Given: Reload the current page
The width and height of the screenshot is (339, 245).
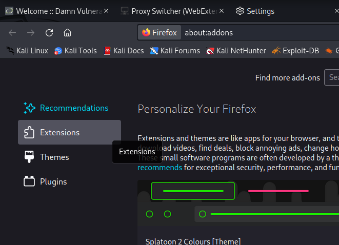Looking at the screenshot, I should click(x=49, y=33).
